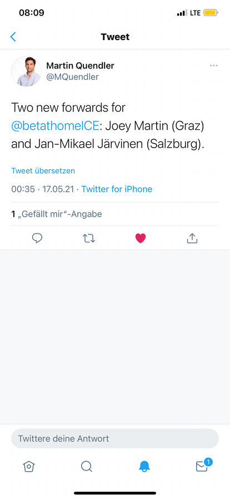230x499 pixels.
Task: Tap 'Twitter for iPhone' source link
Action: (x=117, y=189)
